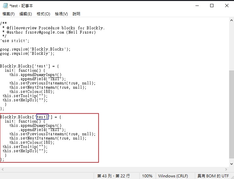Click the Windows (CRLF) status bar entry

click(173, 176)
